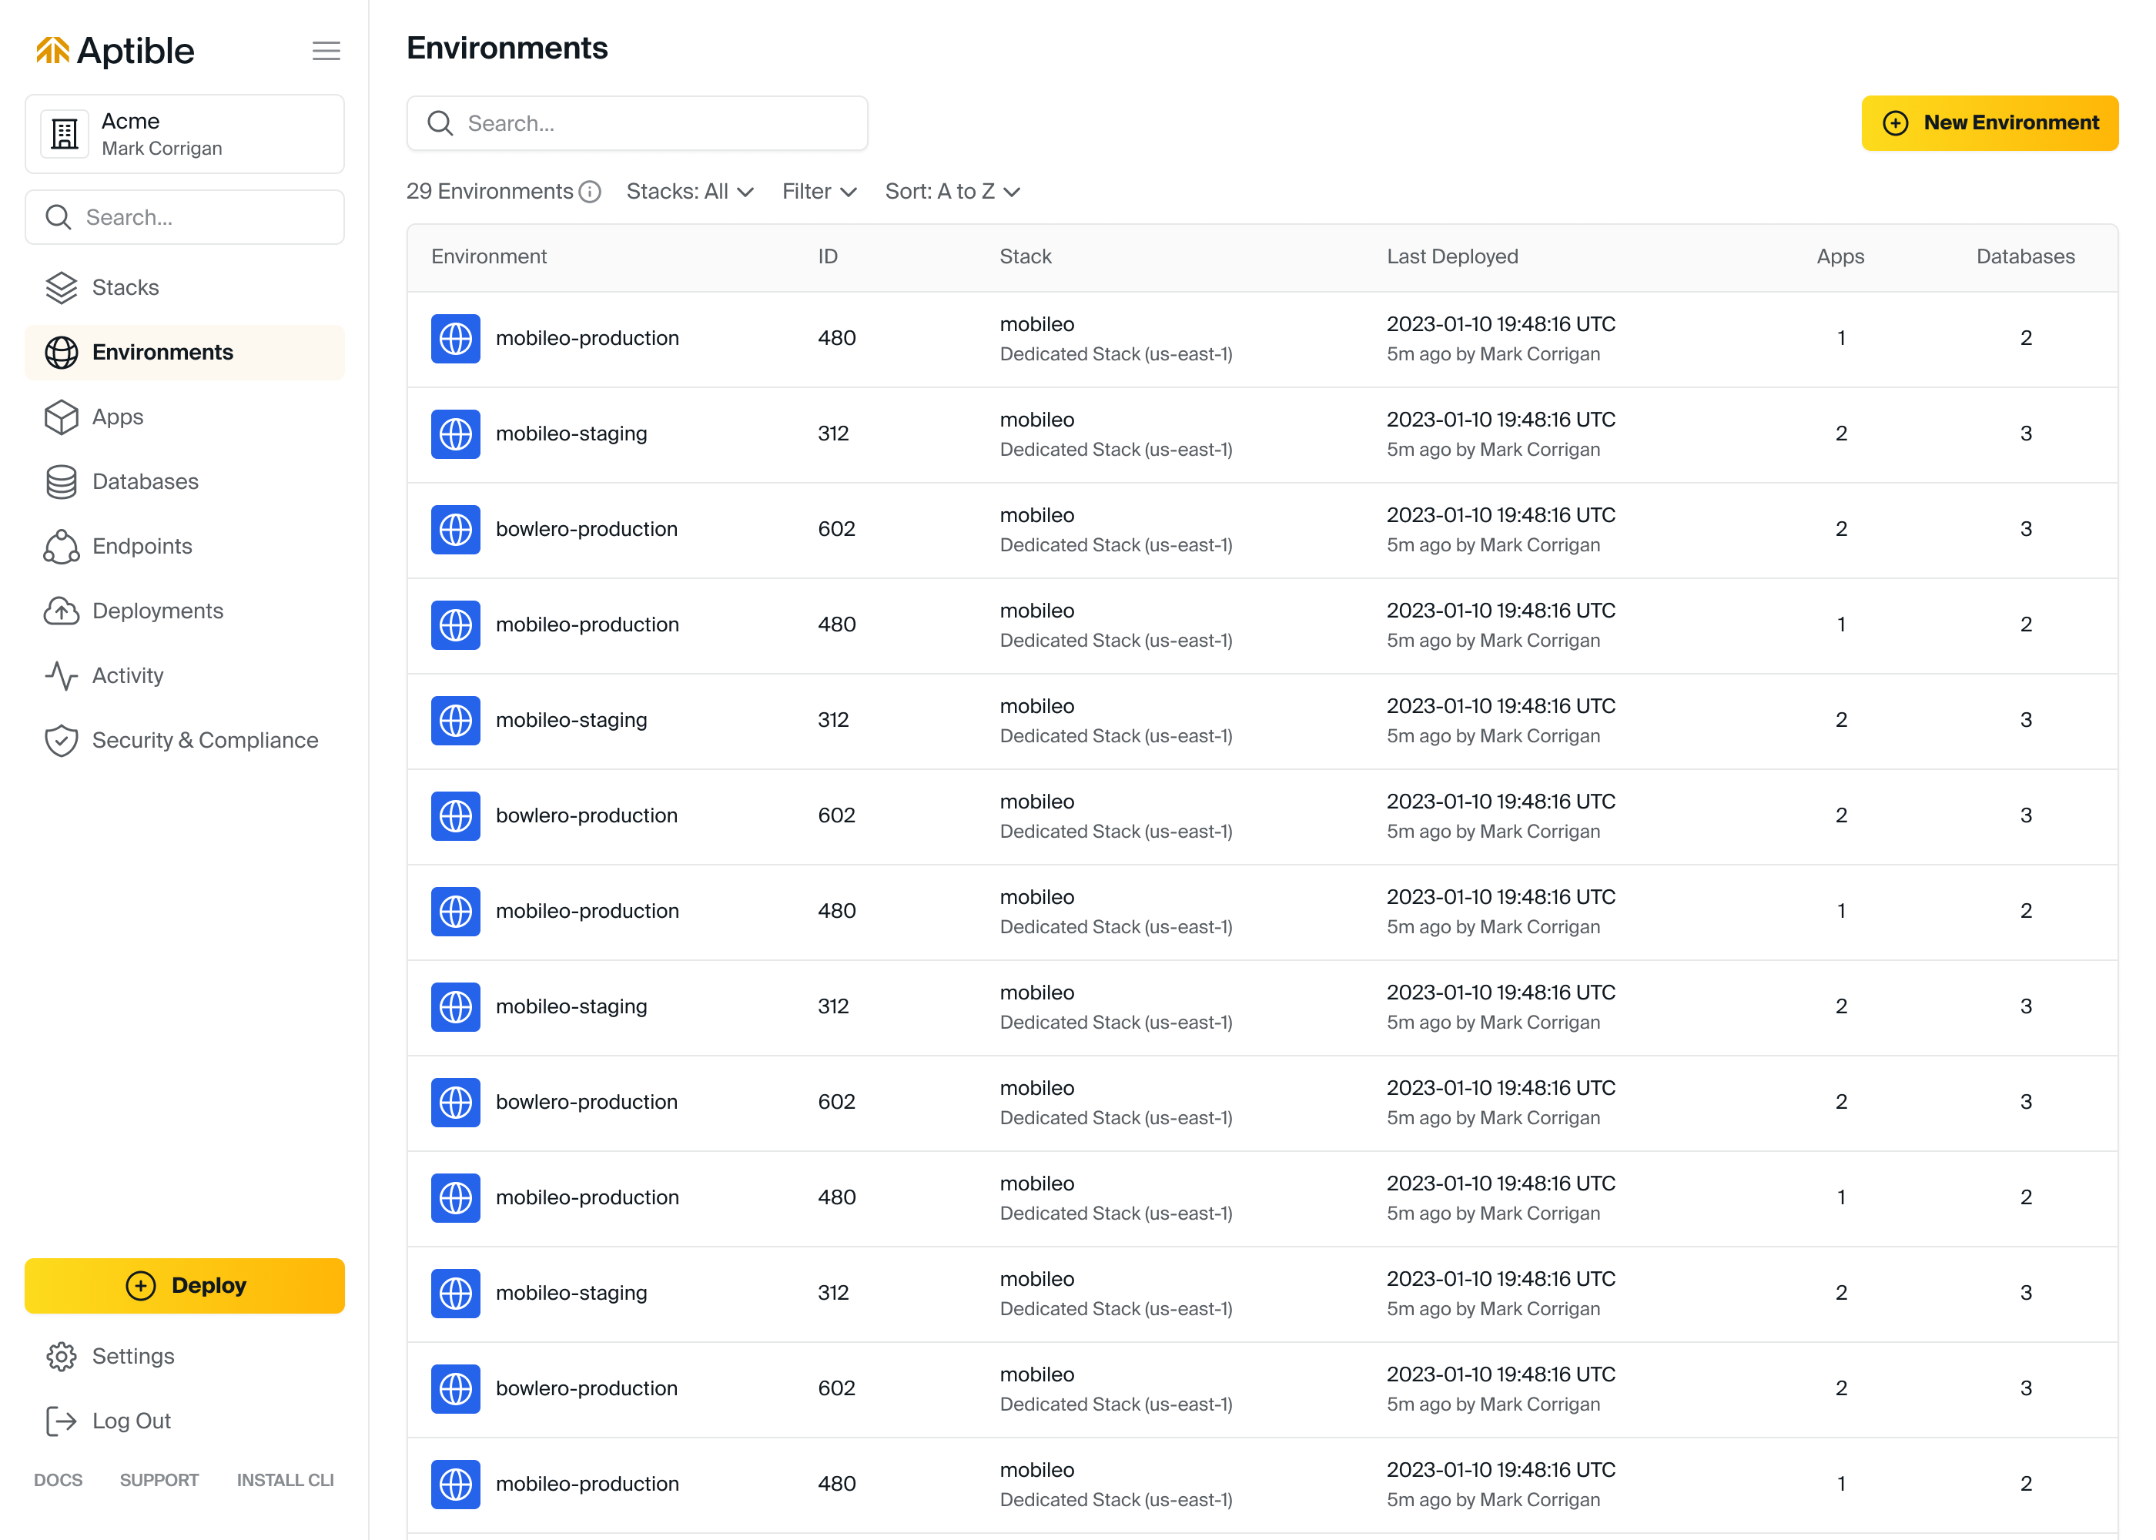This screenshot has height=1540, width=2156.
Task: Click the Settings gear icon
Action: [62, 1356]
